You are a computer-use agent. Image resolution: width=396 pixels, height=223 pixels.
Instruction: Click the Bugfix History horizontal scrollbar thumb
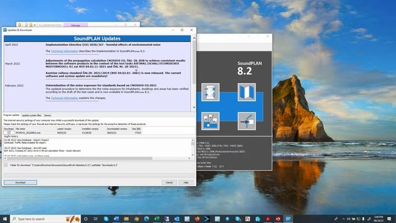(x=80, y=159)
